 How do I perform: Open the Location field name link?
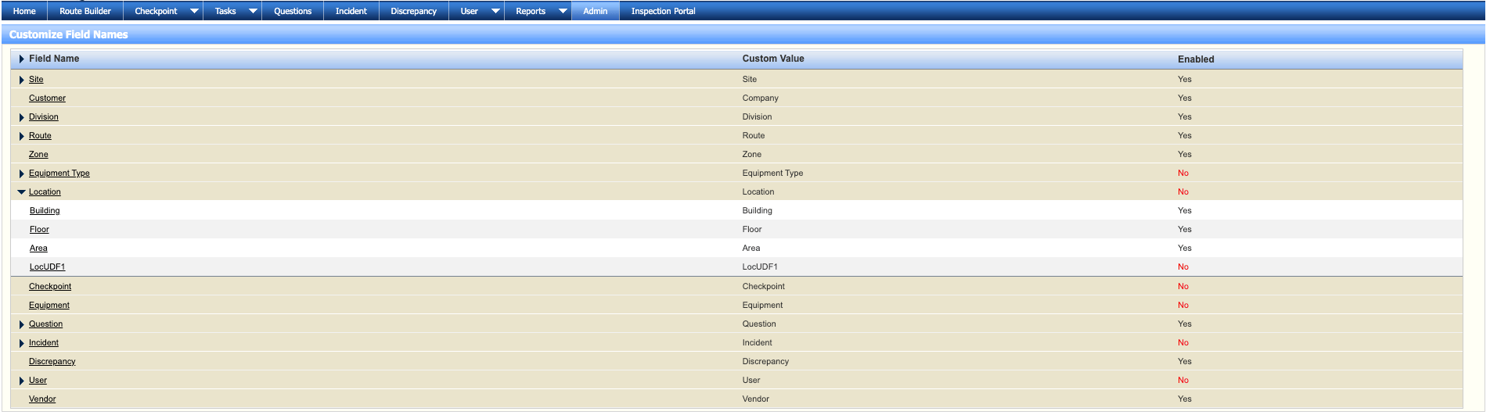click(45, 192)
